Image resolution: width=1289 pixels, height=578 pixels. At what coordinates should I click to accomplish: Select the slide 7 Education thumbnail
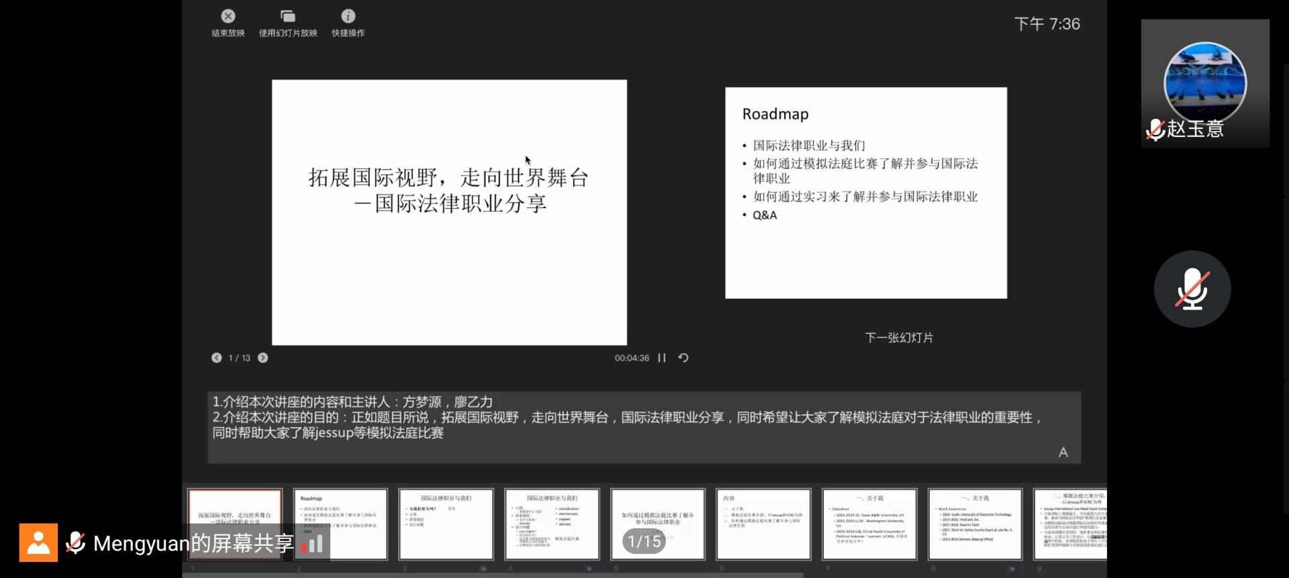pos(869,524)
